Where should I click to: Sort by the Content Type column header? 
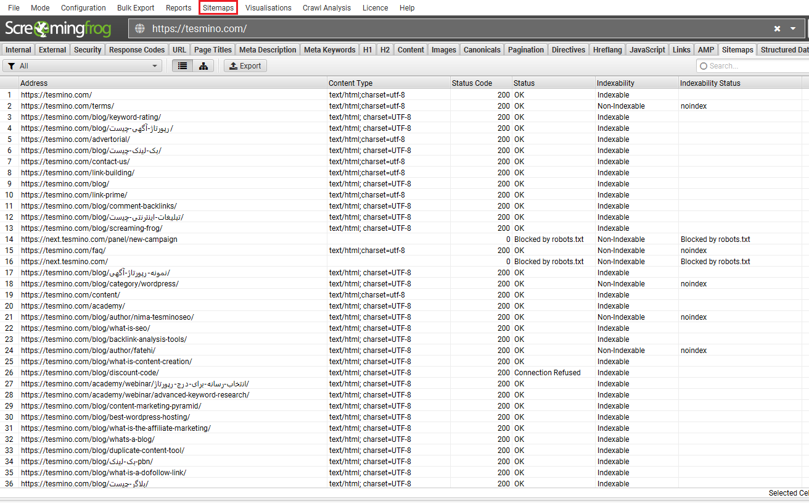pyautogui.click(x=388, y=83)
